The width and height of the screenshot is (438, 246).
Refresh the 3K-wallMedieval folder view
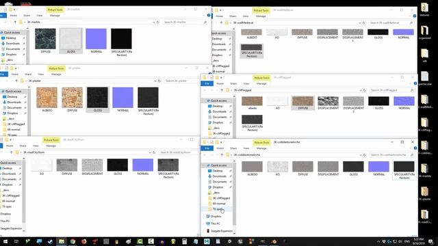[x=363, y=23]
